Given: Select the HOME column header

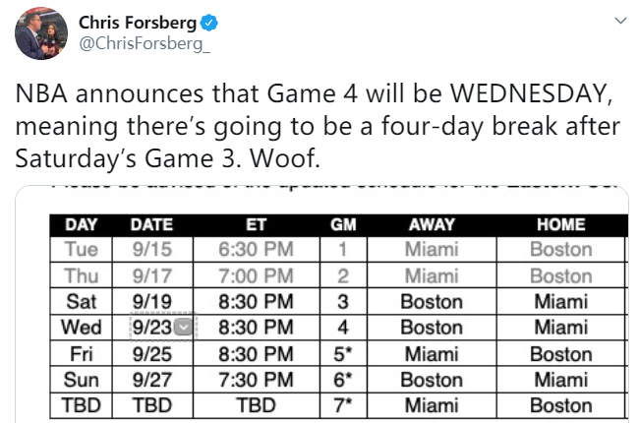Looking at the screenshot, I should tap(560, 224).
